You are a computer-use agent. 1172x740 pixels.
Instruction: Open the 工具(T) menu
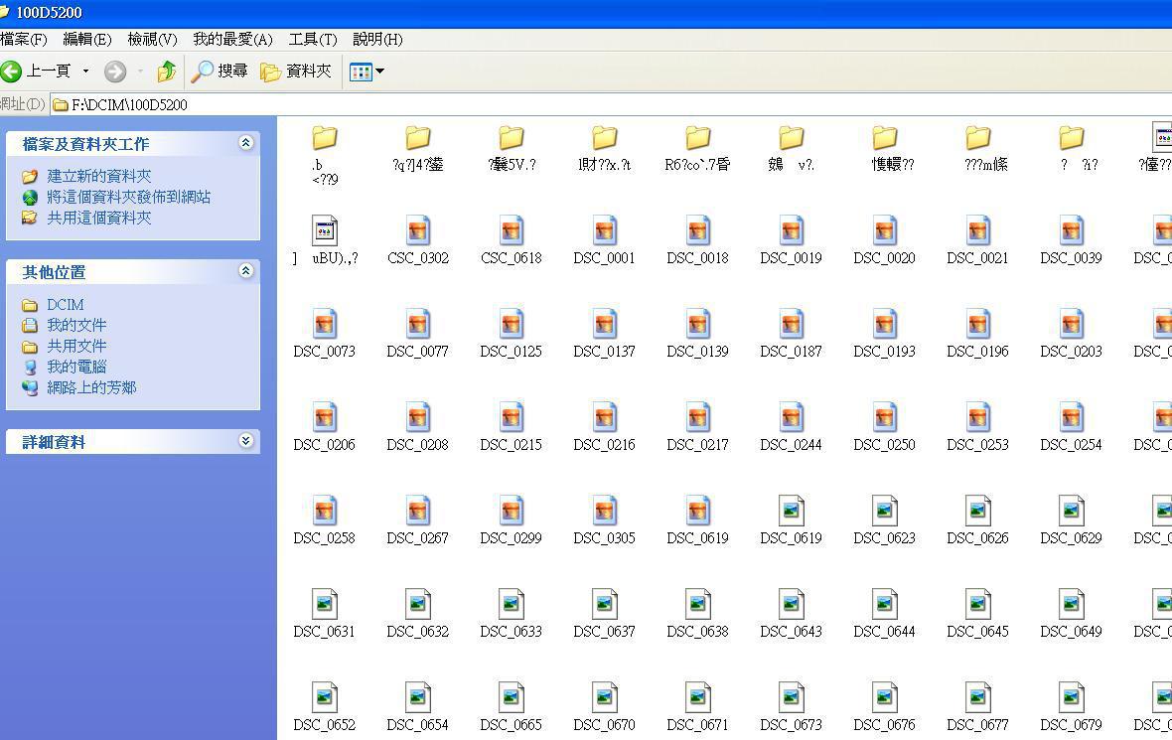tap(312, 39)
